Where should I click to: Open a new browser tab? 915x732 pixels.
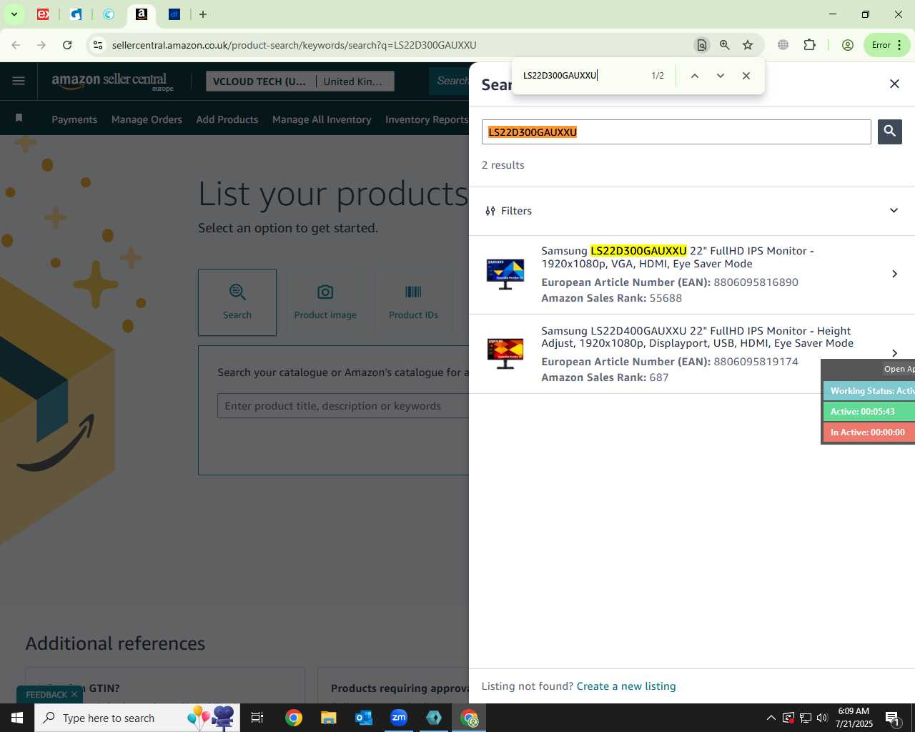[203, 14]
